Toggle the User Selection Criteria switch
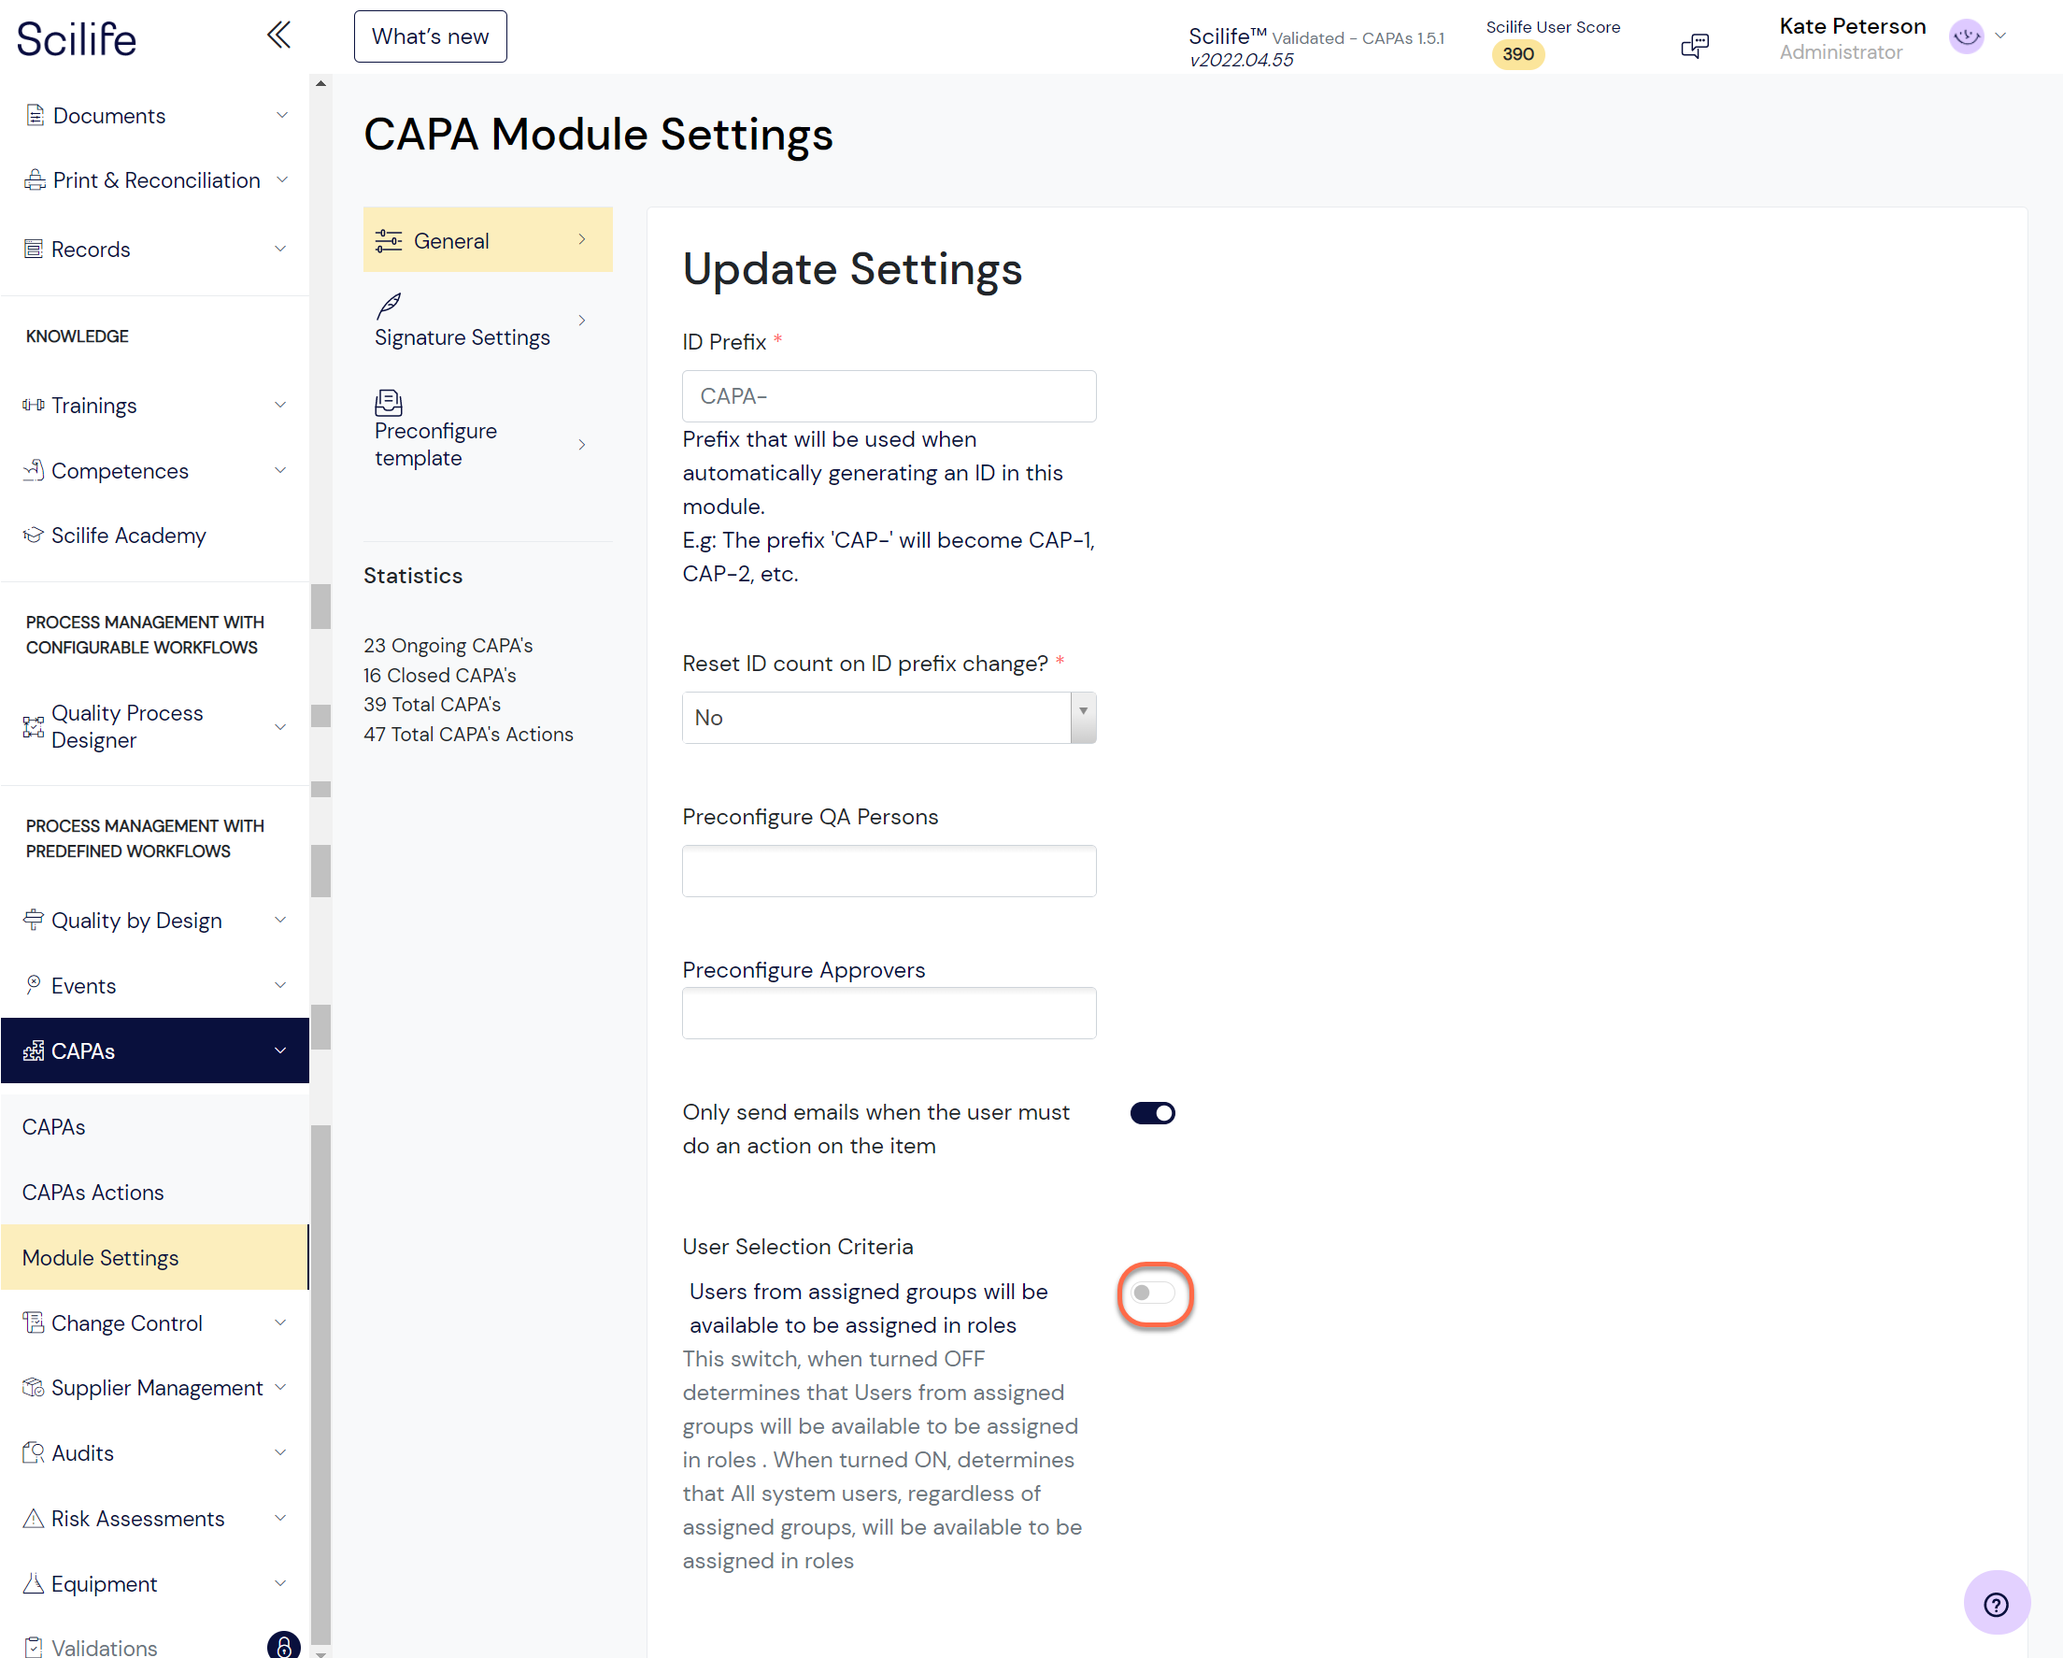 (1153, 1294)
